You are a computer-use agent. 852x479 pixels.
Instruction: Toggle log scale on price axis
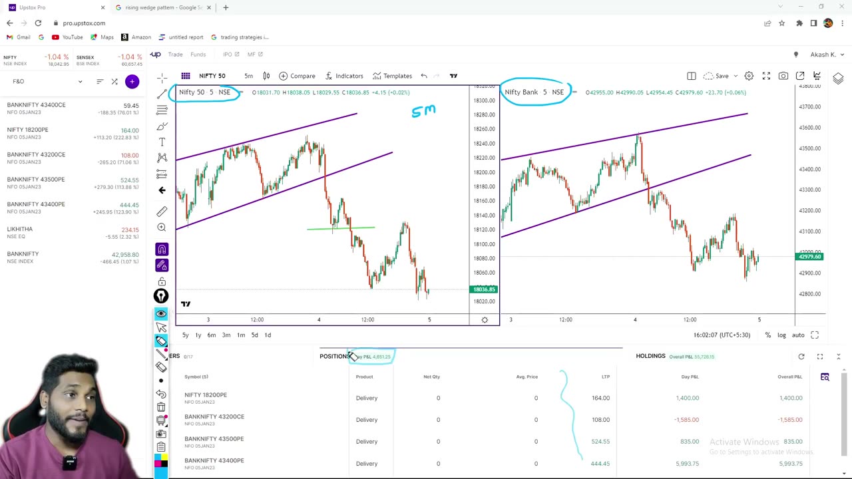[x=781, y=335]
